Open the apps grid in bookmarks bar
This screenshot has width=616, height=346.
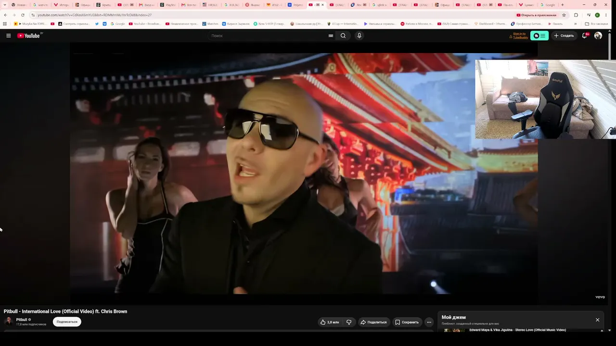pyautogui.click(x=5, y=24)
